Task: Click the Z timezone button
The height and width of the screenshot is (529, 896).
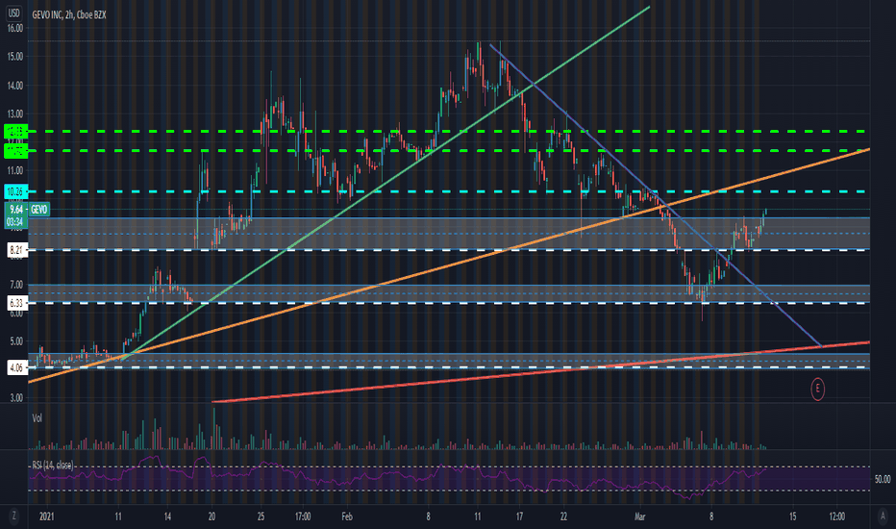Action: pyautogui.click(x=14, y=516)
